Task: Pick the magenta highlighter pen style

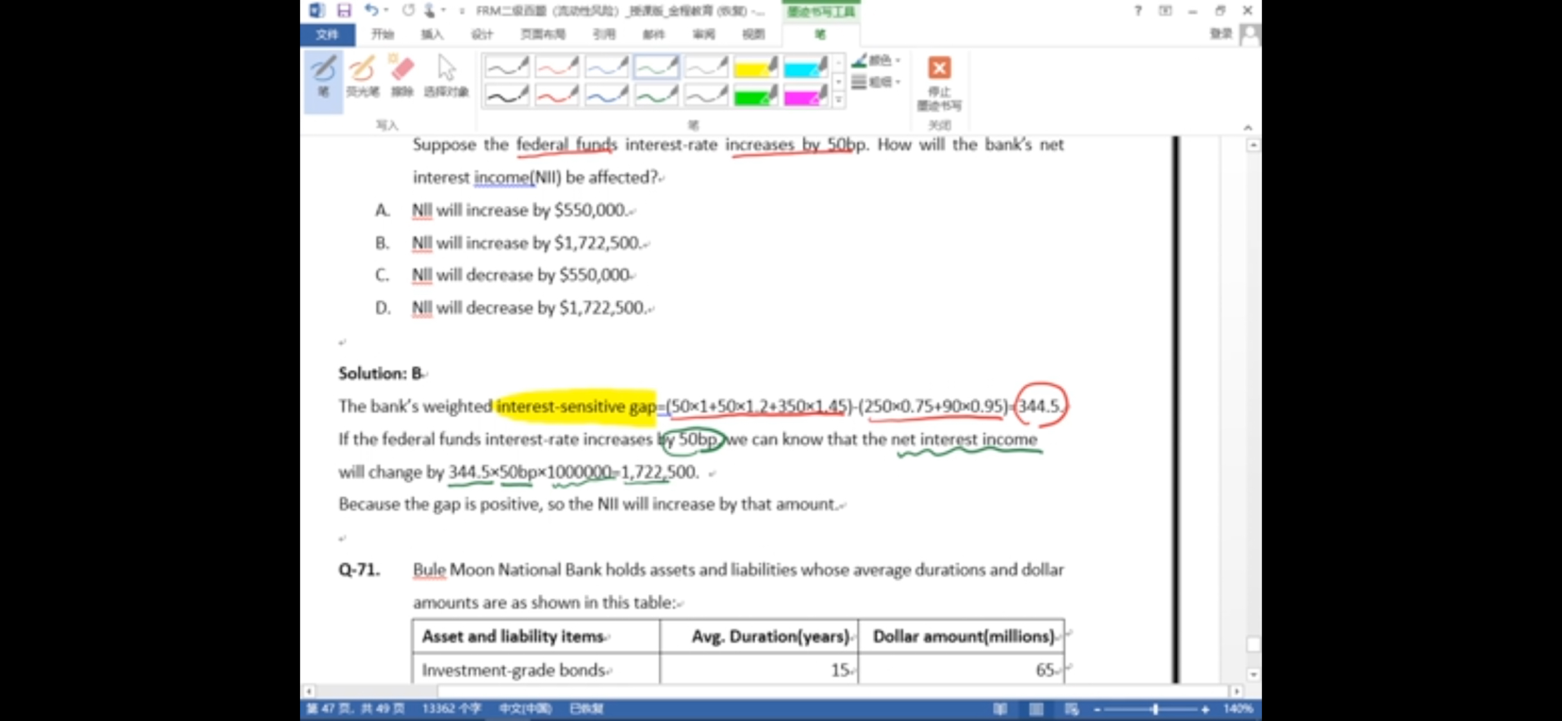Action: click(x=805, y=95)
